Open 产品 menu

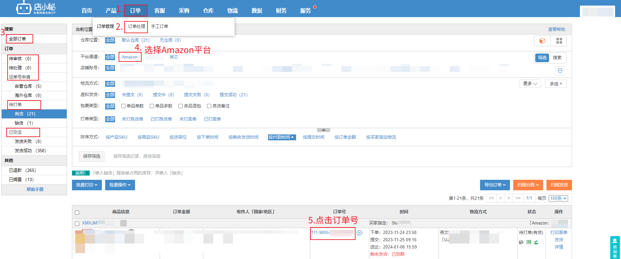111,11
